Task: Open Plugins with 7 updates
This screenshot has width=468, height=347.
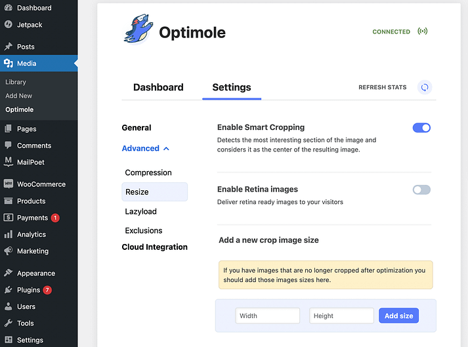Action: coord(28,290)
